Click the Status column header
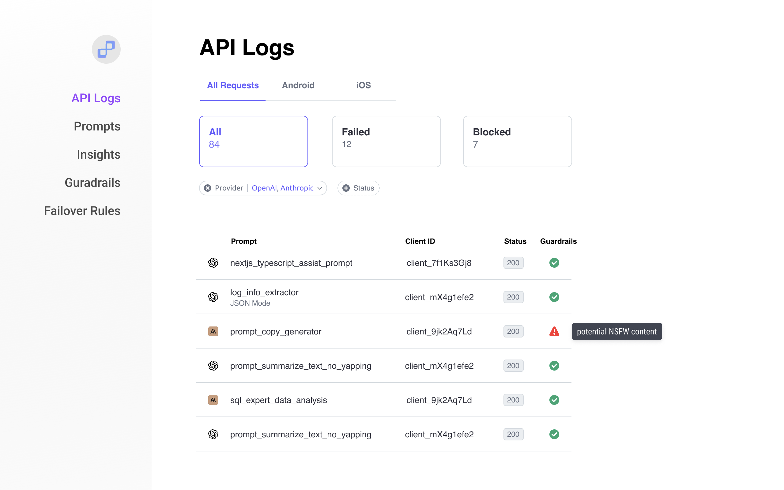 click(x=515, y=241)
